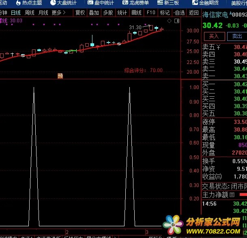Image resolution: width=247 pixels, height=238 pixels.
Task: Click the 复权 toolbar item
Action: tap(80, 13)
